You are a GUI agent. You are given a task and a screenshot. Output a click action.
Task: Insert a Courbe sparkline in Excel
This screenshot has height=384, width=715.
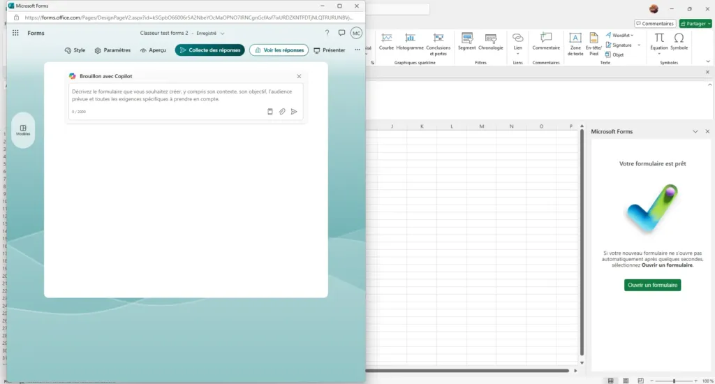point(386,41)
